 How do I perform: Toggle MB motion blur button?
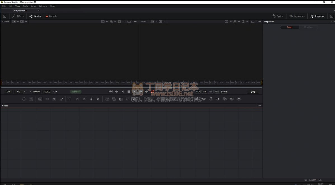tap(204, 92)
